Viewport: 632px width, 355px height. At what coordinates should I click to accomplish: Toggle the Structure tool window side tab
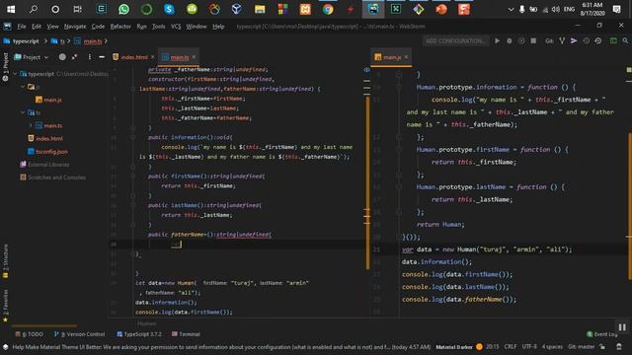(x=5, y=261)
